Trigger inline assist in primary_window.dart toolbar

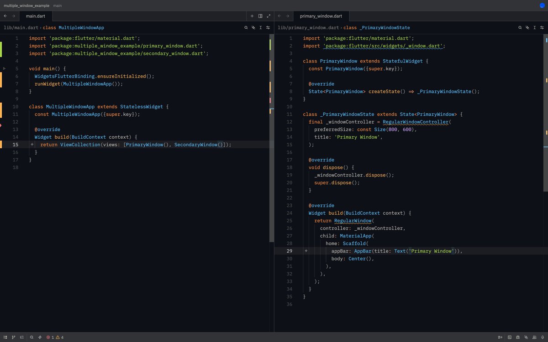tap(527, 27)
